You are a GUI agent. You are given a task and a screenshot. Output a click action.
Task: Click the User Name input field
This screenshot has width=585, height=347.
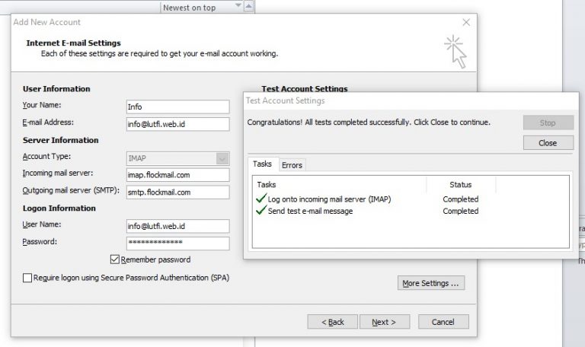tap(178, 226)
